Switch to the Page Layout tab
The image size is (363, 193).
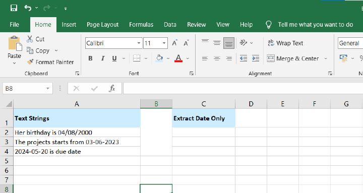102,25
